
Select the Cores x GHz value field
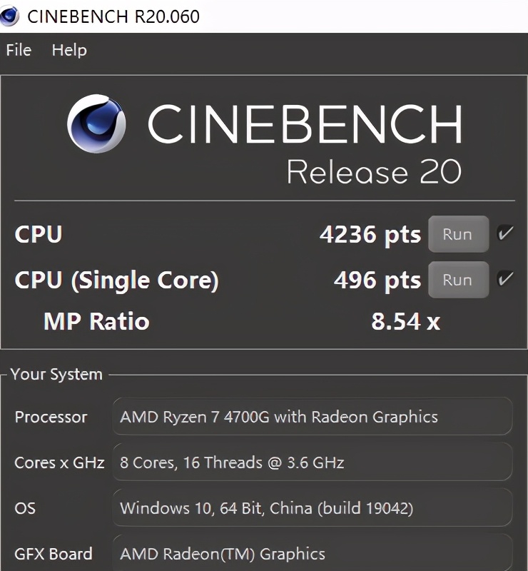(312, 463)
